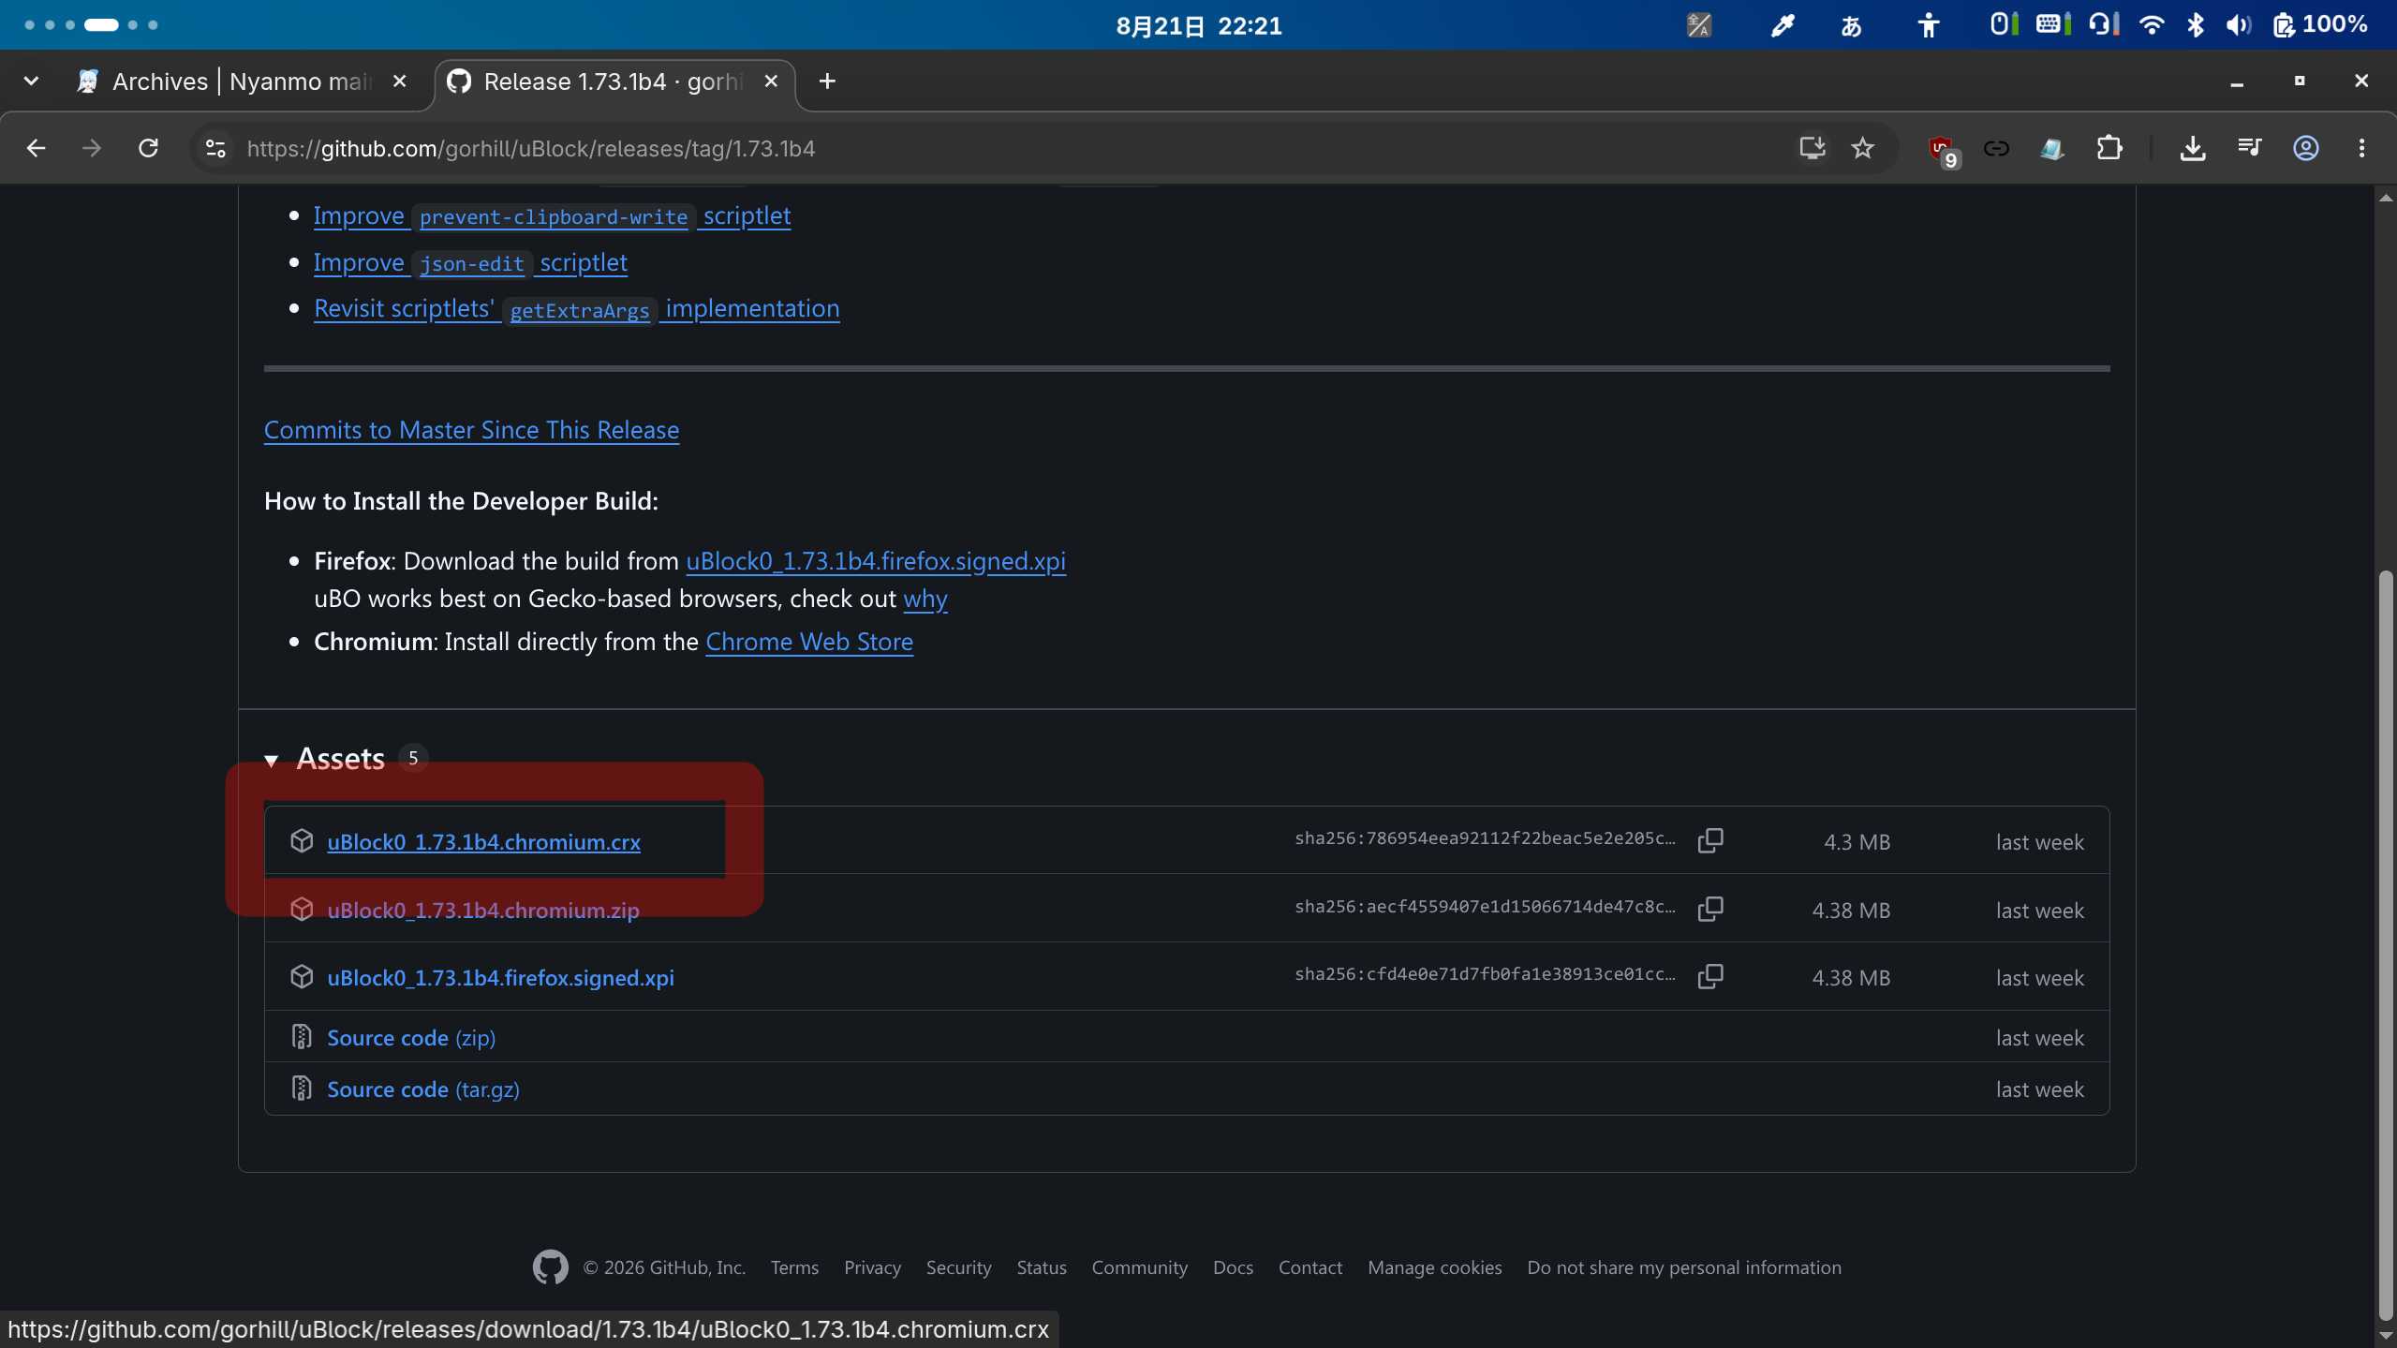Open the browser Downloads icon
This screenshot has width=2397, height=1348.
pos(2193,148)
